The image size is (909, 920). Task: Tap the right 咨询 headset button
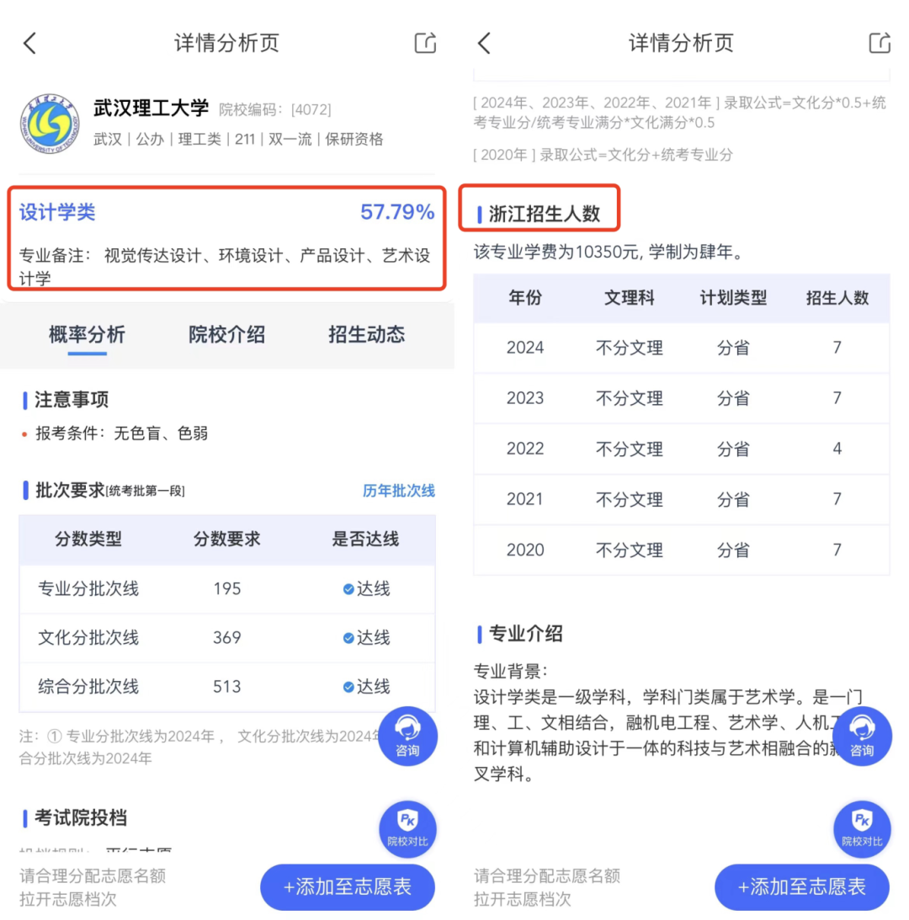coord(862,736)
